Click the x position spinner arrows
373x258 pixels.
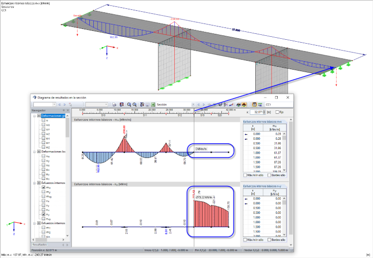point(264,112)
